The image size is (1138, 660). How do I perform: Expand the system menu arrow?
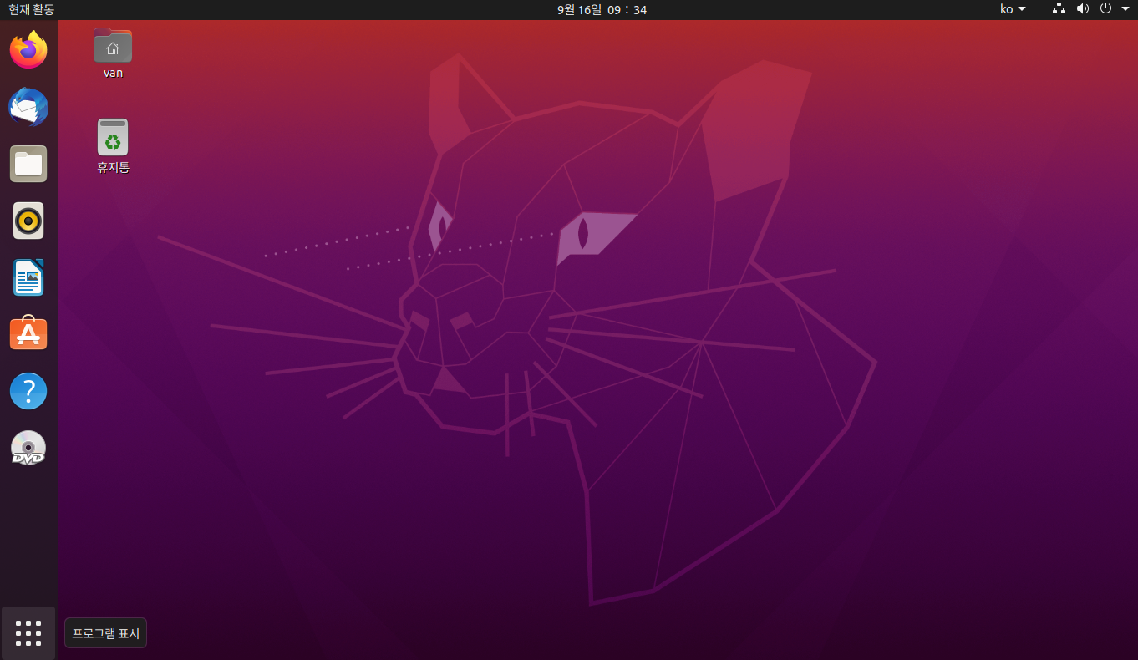point(1125,9)
